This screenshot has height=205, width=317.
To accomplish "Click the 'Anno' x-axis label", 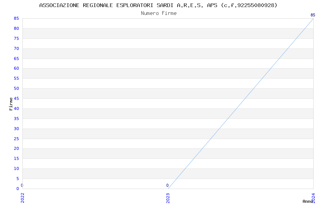I will [308, 201].
